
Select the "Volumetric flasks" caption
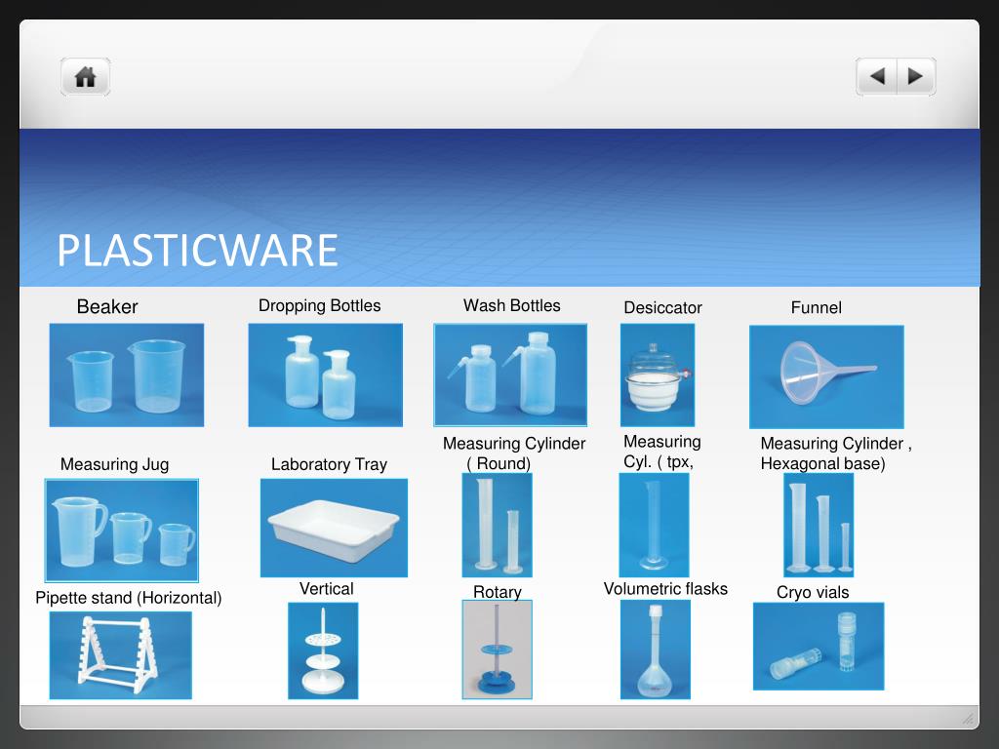[665, 589]
